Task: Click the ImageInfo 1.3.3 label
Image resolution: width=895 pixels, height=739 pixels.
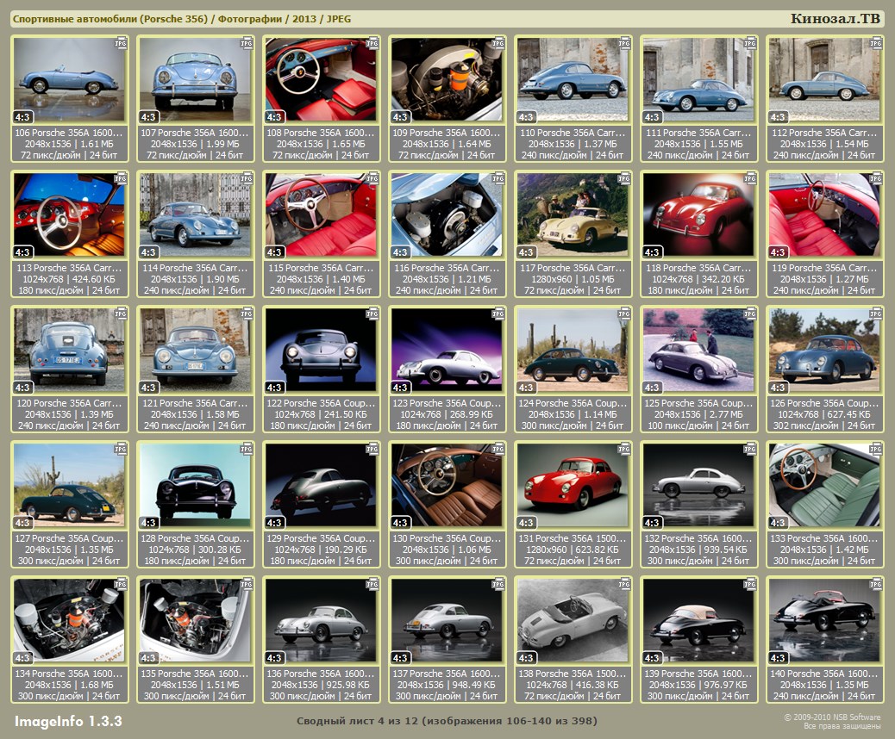Action: coord(68,721)
